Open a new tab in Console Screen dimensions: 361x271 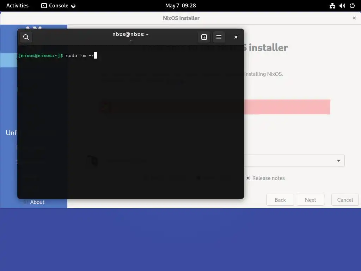click(204, 37)
